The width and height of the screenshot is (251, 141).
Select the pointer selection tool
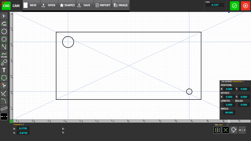4,16
